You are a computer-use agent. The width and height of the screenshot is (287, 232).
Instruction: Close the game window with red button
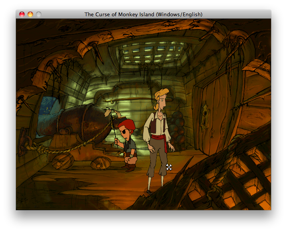(22, 14)
